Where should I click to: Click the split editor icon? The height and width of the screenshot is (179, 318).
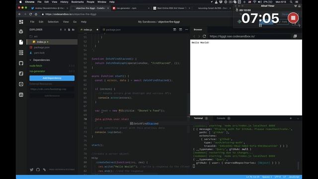[x=174, y=30]
